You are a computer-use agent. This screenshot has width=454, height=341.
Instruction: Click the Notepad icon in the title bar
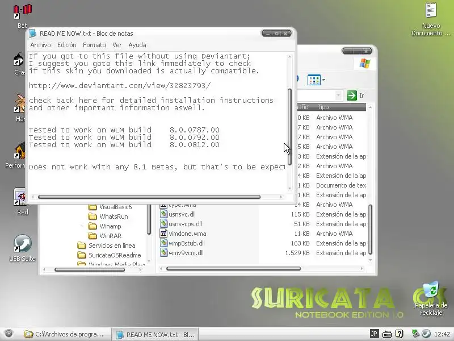(33, 34)
